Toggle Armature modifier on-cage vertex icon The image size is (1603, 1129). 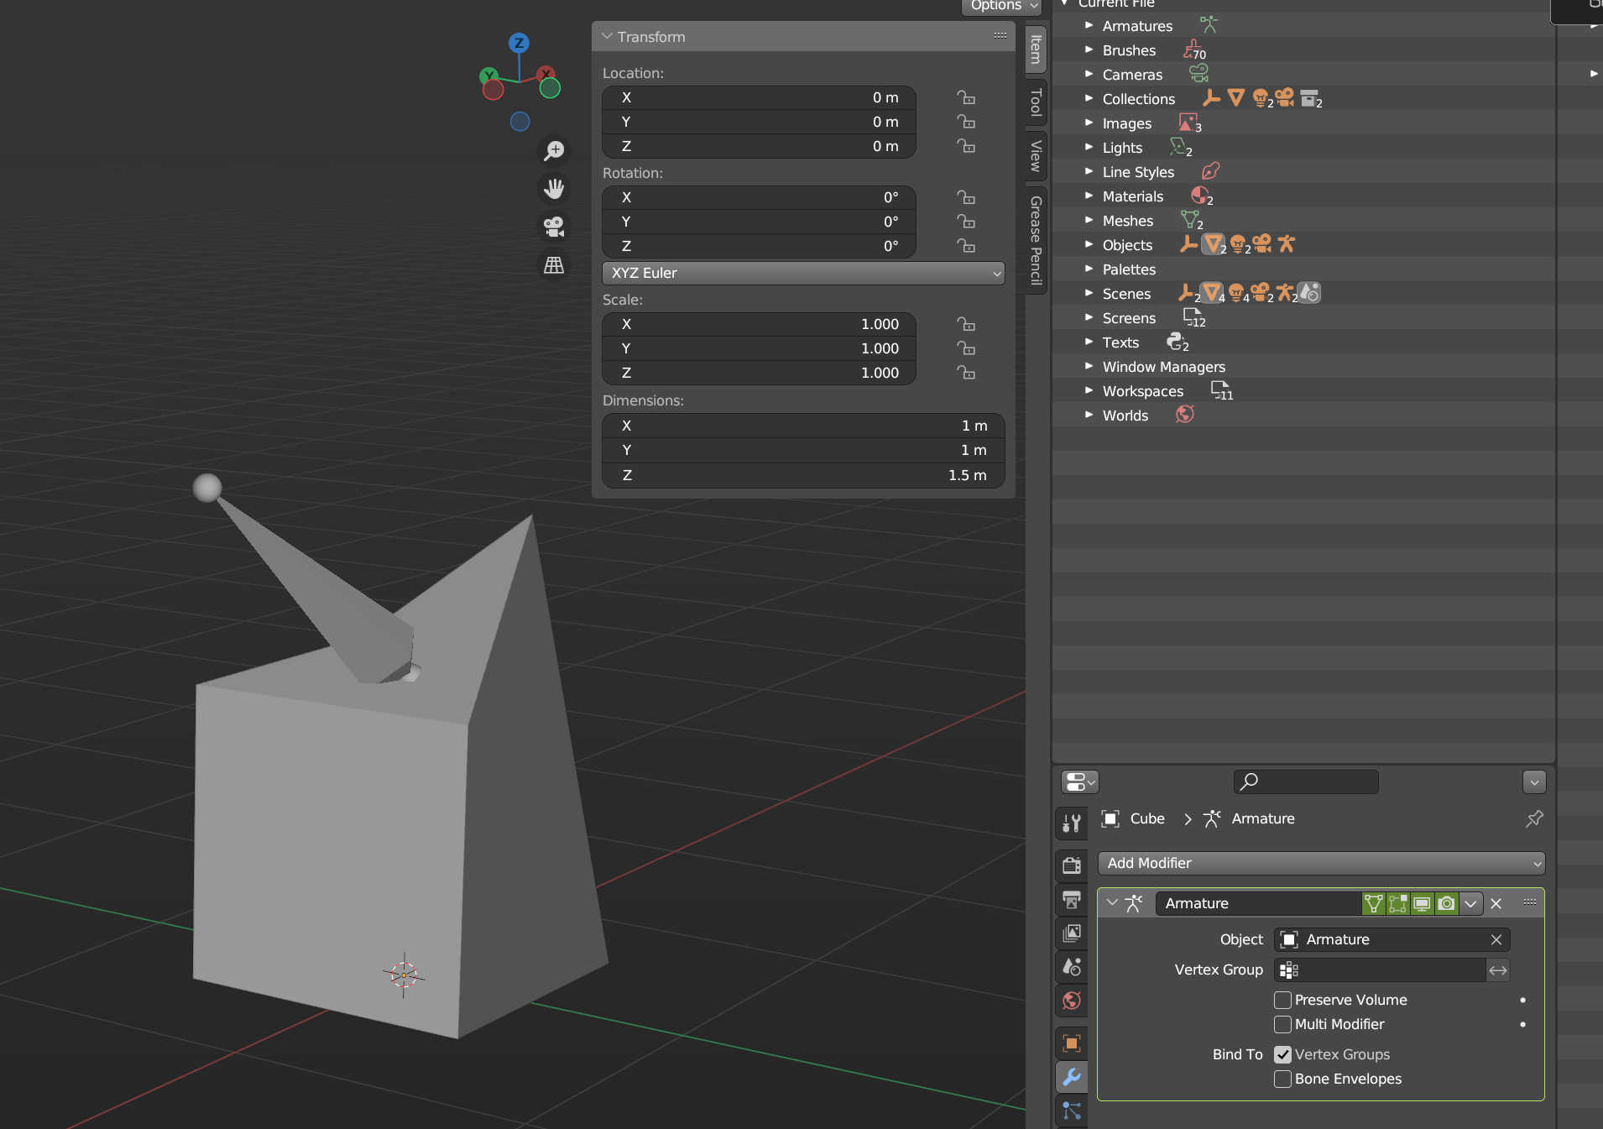point(1373,903)
